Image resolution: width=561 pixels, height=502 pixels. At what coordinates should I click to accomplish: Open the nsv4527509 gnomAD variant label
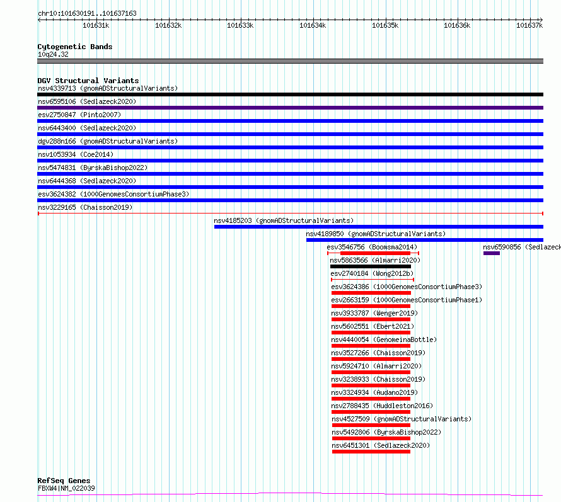point(402,419)
